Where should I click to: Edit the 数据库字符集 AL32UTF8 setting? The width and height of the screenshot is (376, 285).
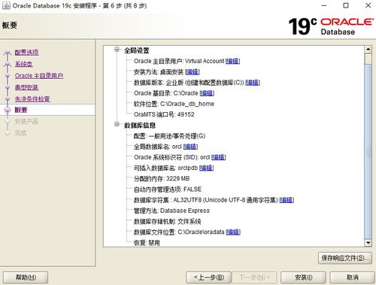(287, 200)
